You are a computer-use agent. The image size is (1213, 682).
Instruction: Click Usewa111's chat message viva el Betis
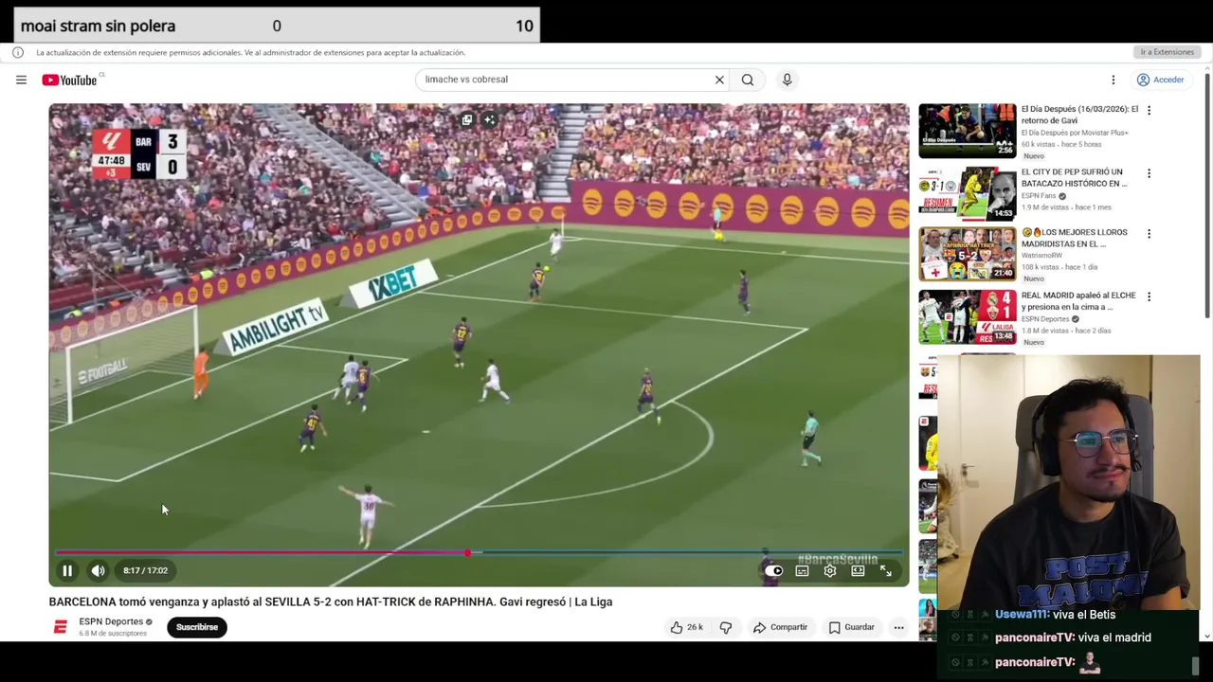point(1055,615)
